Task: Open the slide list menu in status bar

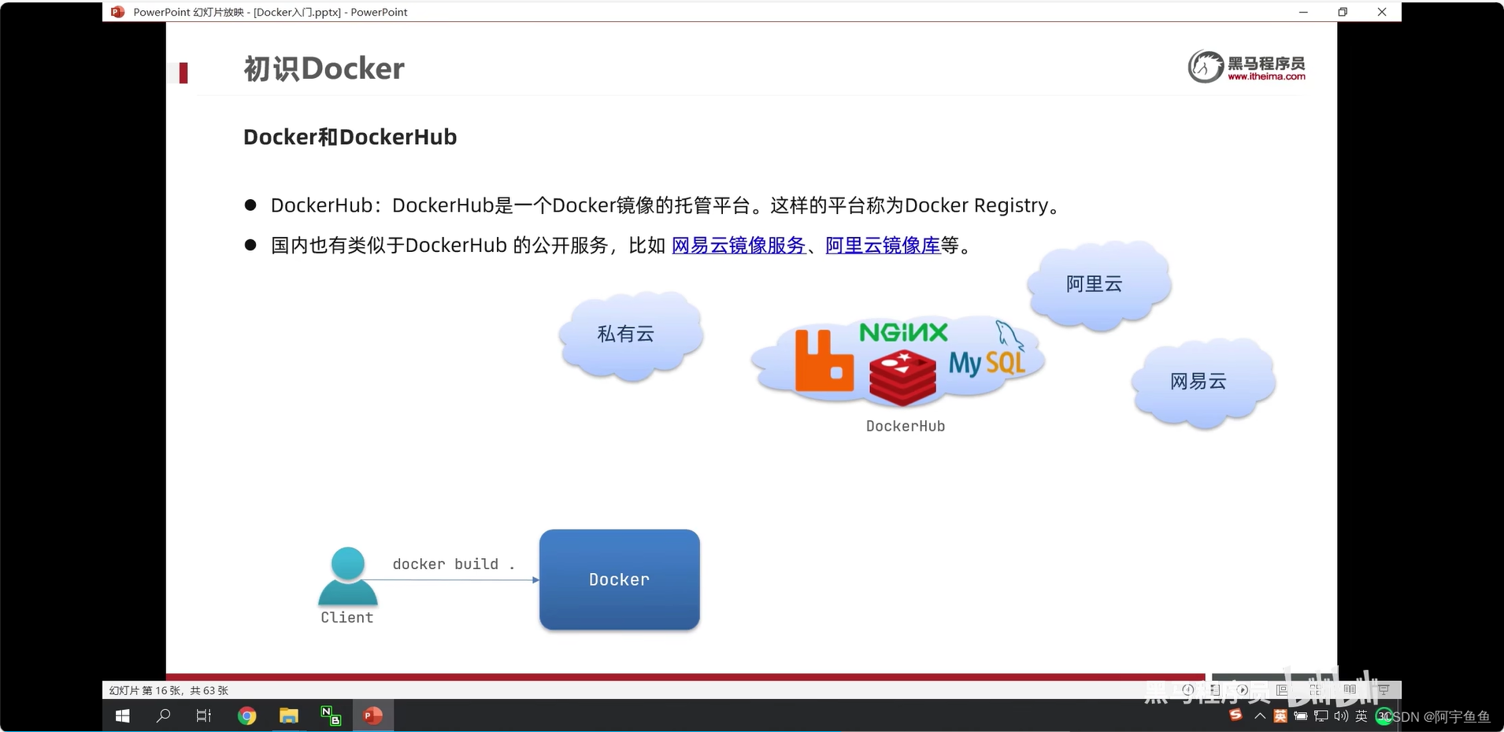Action: pos(1215,689)
